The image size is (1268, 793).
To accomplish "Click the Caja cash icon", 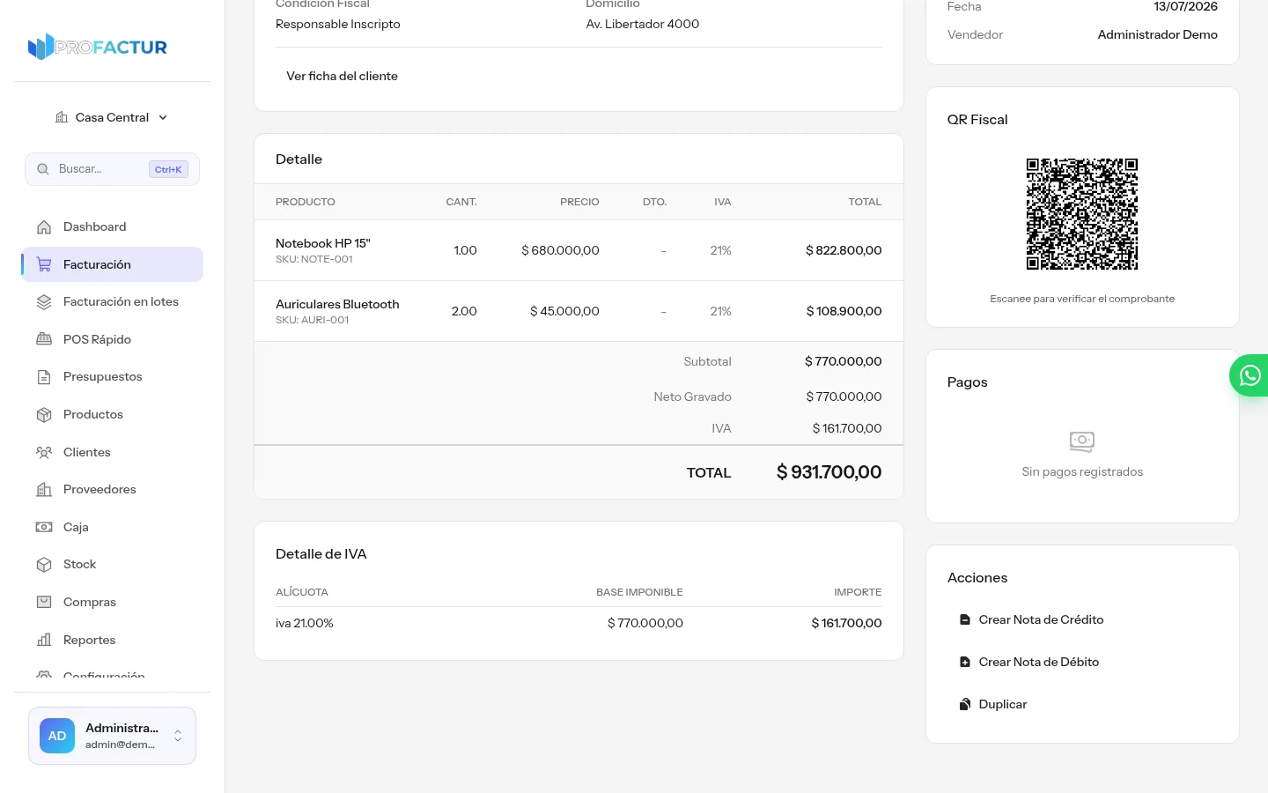I will click(x=44, y=527).
